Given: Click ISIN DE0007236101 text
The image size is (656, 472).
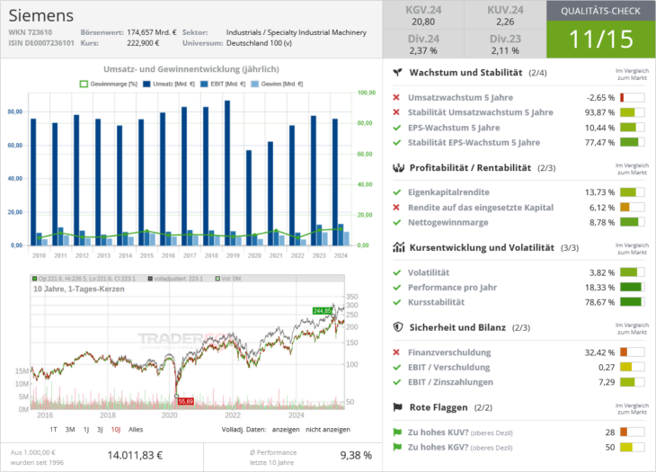Looking at the screenshot, I should pos(41,43).
